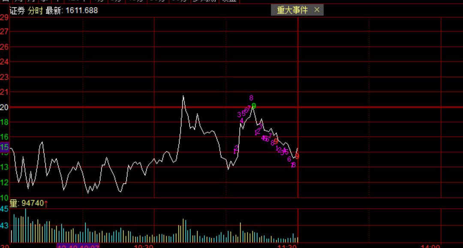Click the purple highlighted current price tag 15
463x248 pixels.
click(4, 147)
